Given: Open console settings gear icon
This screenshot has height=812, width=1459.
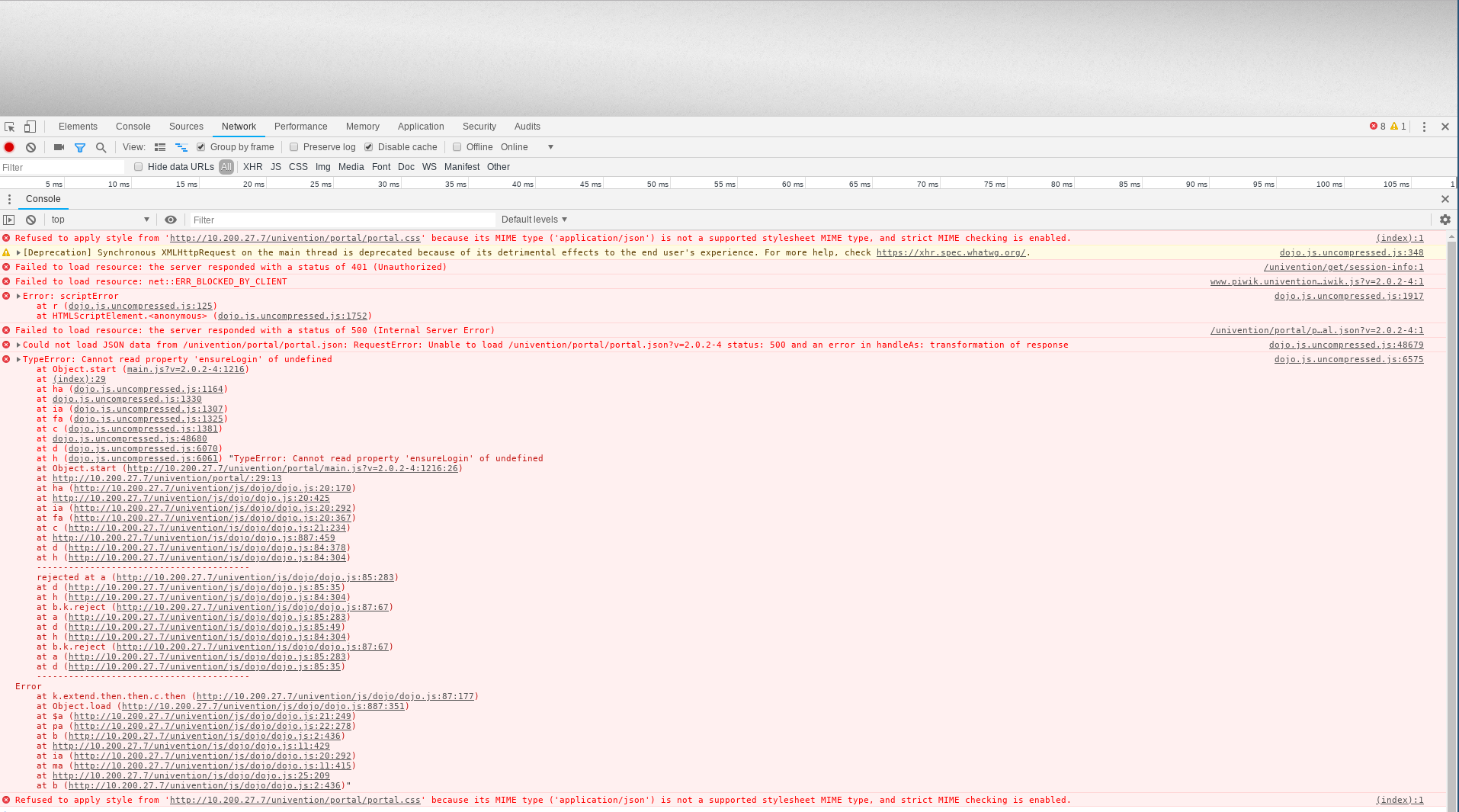Looking at the screenshot, I should (x=1445, y=220).
